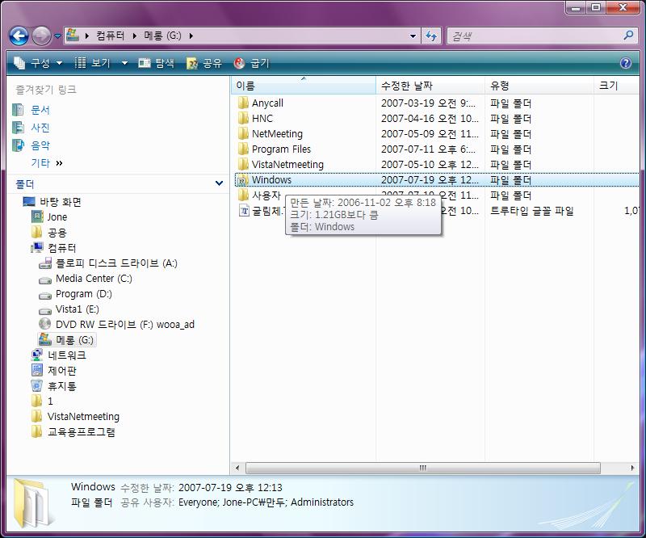Click the 네트워크 network icon
The width and height of the screenshot is (646, 538).
point(37,355)
